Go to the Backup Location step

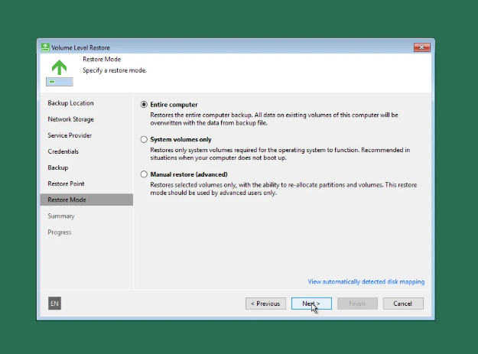71,103
